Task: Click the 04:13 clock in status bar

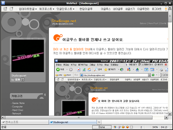Action: click(164, 127)
